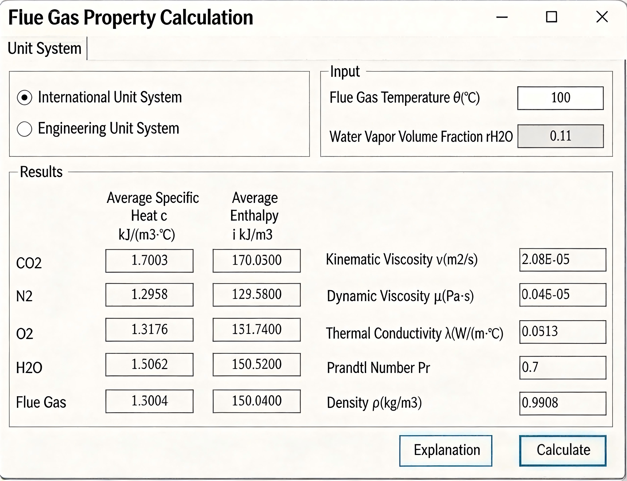Click the Prandtl Number output field

point(563,368)
